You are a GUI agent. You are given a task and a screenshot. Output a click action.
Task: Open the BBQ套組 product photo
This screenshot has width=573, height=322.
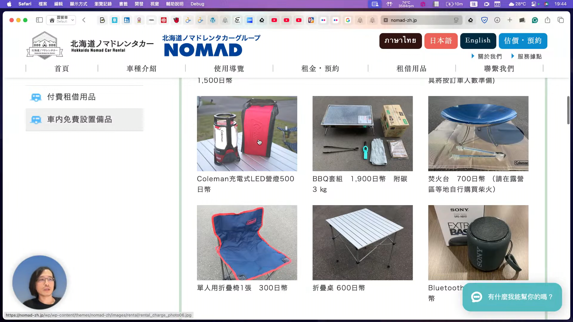(x=362, y=134)
